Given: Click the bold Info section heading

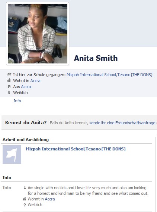Looking at the screenshot, I should coord(7,178).
